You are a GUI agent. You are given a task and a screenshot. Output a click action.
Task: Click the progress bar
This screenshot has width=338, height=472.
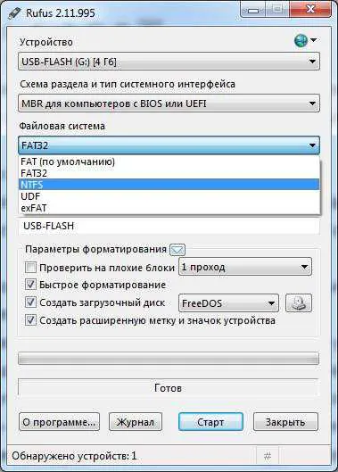(x=169, y=359)
